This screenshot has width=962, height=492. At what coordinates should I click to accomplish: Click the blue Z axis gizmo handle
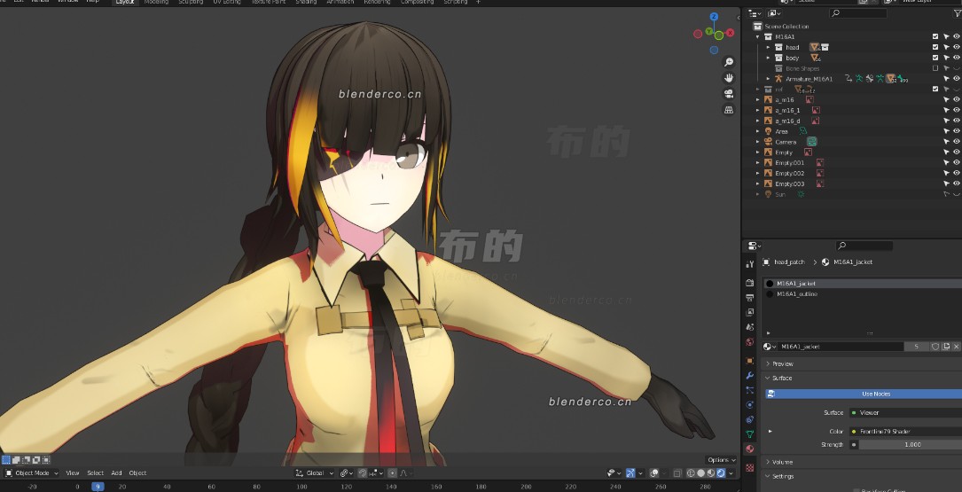pyautogui.click(x=714, y=17)
